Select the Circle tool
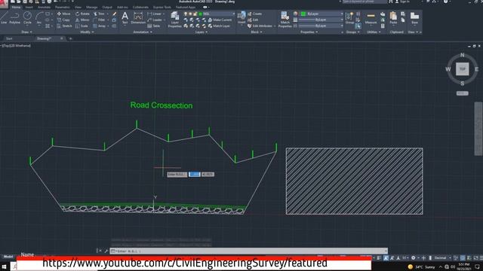Screen dimensions: 483x271 pyautogui.click(x=27, y=17)
